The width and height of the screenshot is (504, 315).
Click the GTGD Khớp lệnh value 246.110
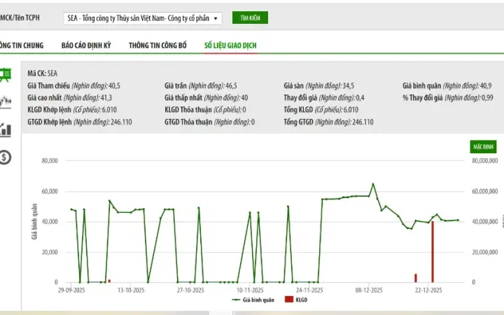[x=121, y=122]
